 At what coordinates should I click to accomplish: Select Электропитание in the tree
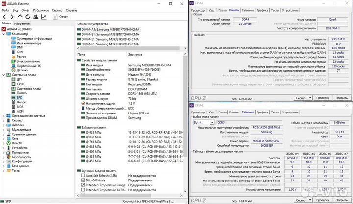point(28,61)
